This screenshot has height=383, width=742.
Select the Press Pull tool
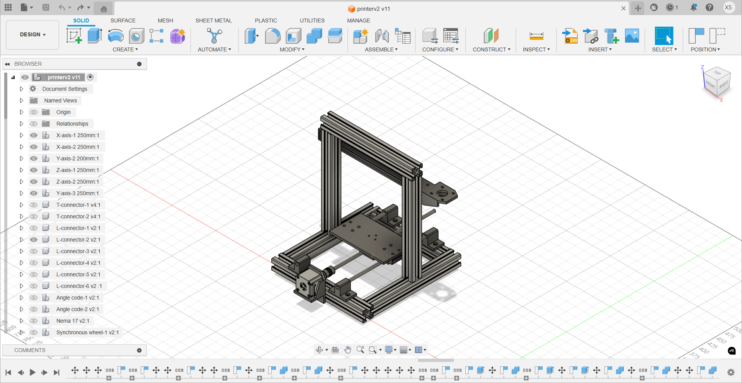(252, 36)
